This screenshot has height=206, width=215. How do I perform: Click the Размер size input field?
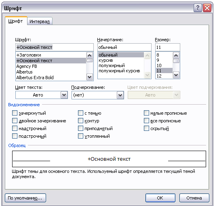(x=168, y=47)
